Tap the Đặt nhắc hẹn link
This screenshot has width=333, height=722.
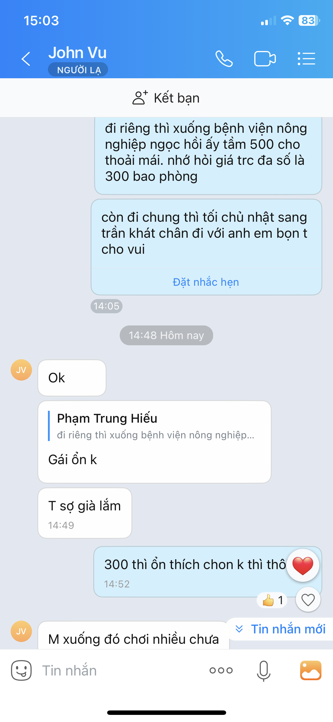[206, 282]
